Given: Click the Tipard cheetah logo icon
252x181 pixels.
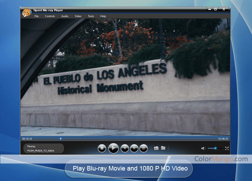Looking at the screenshot, I should pyautogui.click(x=27, y=13).
